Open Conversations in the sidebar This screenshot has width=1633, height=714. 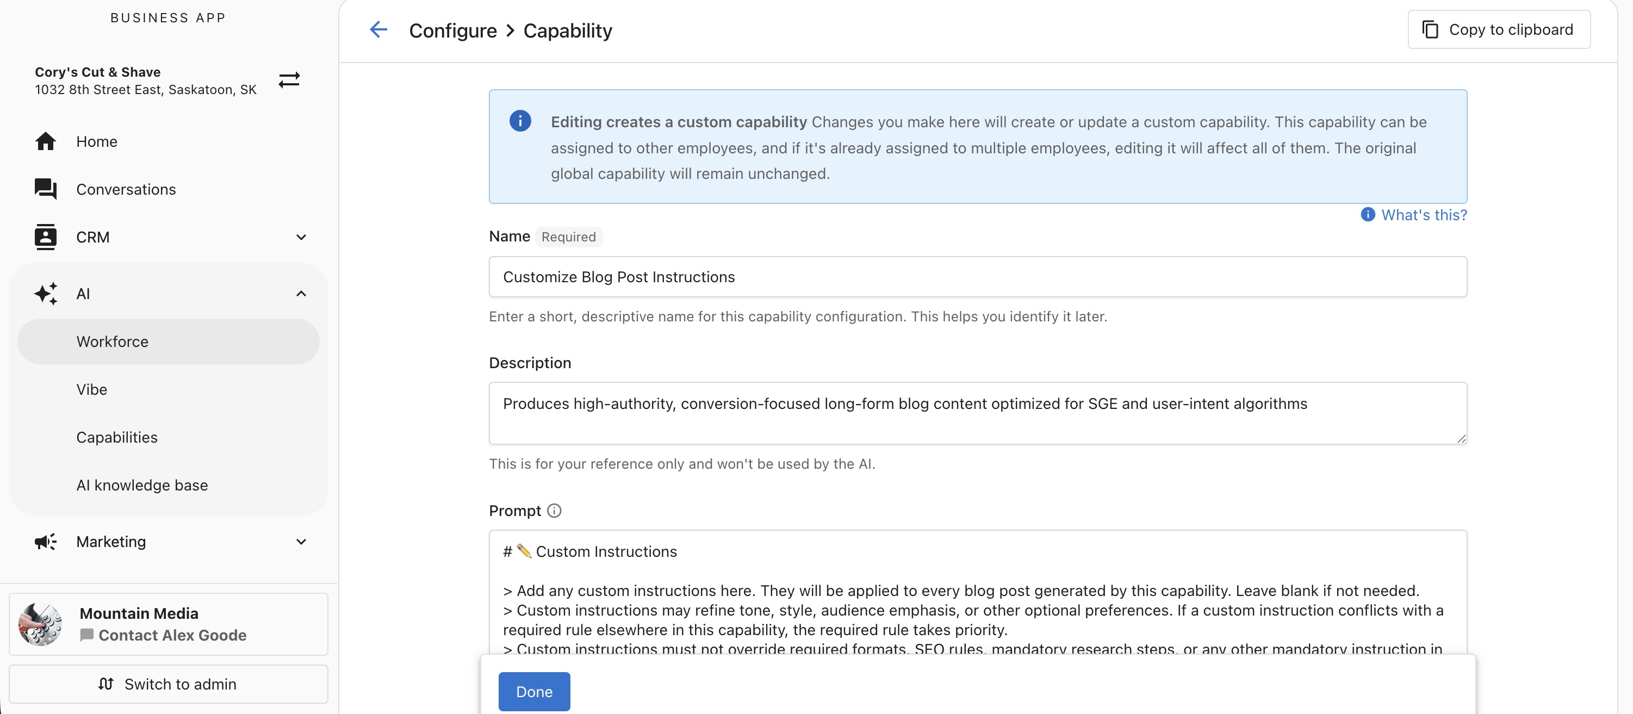coord(169,189)
